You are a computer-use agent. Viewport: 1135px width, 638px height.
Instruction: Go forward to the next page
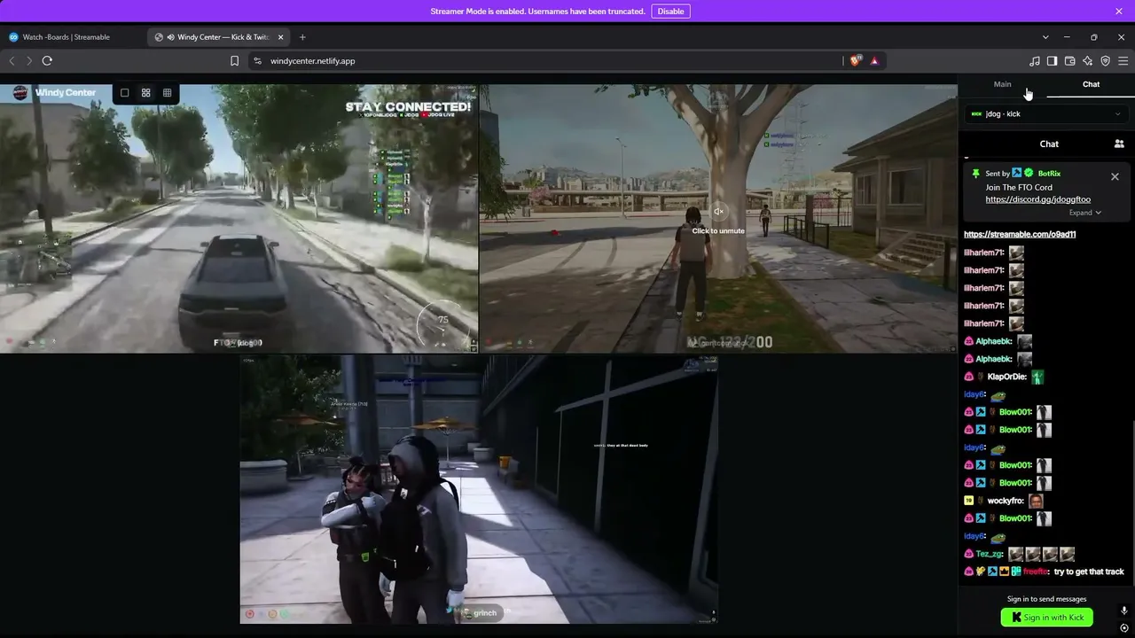(x=29, y=61)
